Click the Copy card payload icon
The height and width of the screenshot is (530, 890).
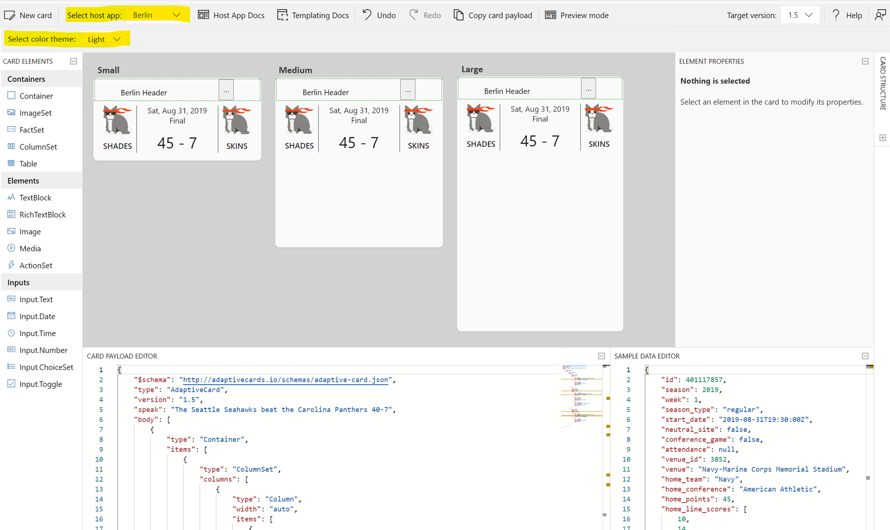point(493,15)
